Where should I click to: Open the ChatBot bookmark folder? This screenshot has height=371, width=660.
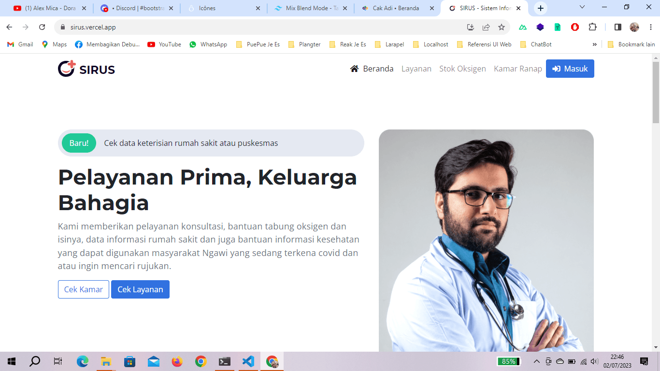pyautogui.click(x=536, y=44)
